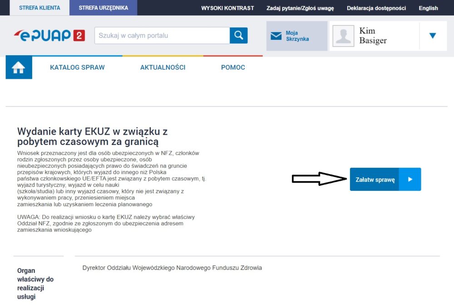Click the Kim Basiger user name
Screen dimensions: 454x305
point(373,36)
